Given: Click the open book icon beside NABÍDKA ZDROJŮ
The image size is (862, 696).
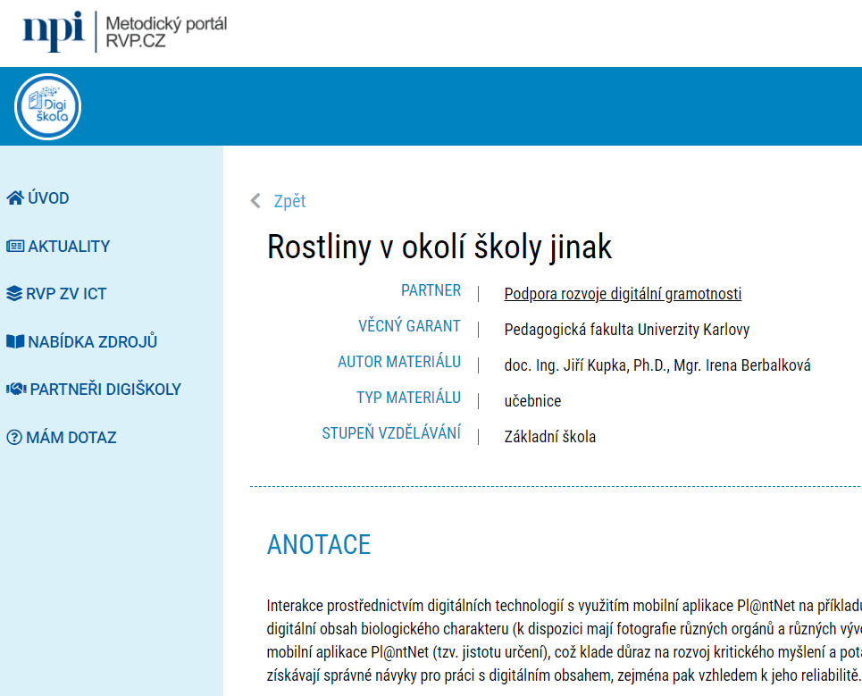Looking at the screenshot, I should click(14, 342).
